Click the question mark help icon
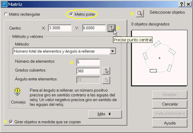Screen dimensions: 193x133 pyautogui.click(x=182, y=4)
